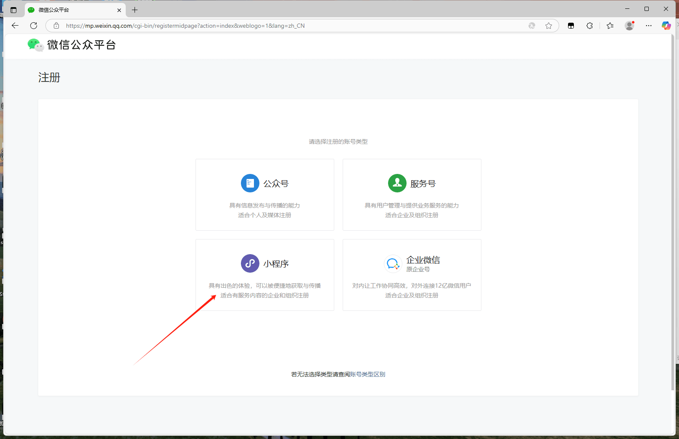Choose the 服务号 account type title
679x439 pixels.
423,184
